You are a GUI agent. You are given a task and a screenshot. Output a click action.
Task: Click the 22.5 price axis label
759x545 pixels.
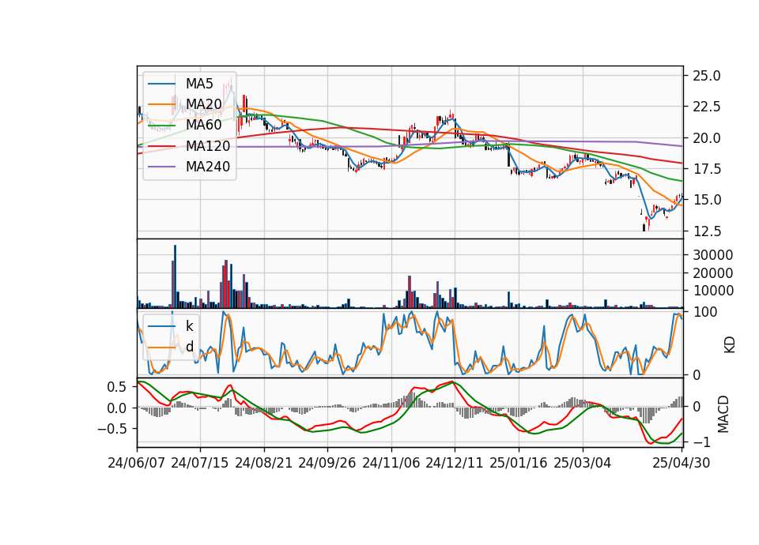707,107
